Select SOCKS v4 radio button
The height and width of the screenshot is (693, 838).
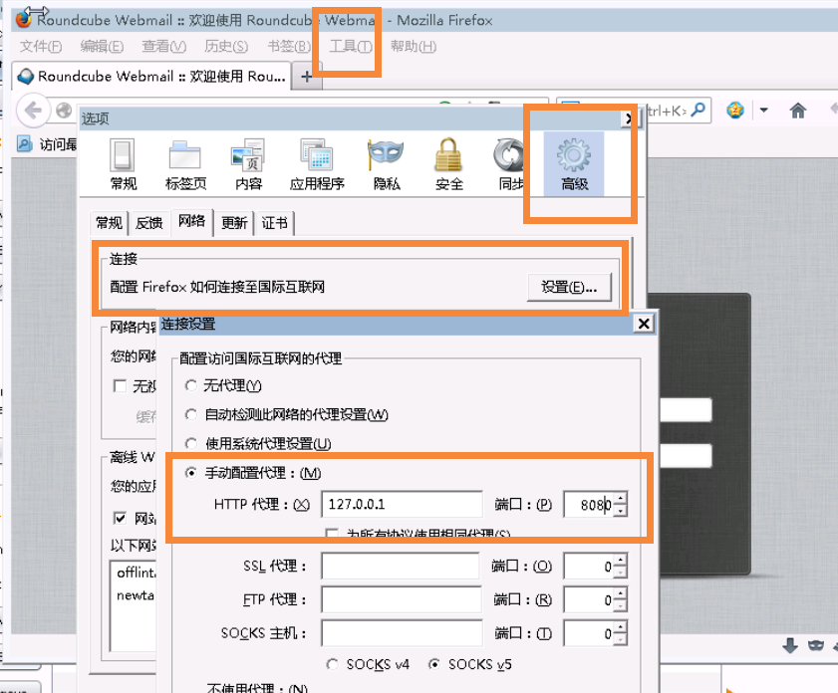pos(332,664)
